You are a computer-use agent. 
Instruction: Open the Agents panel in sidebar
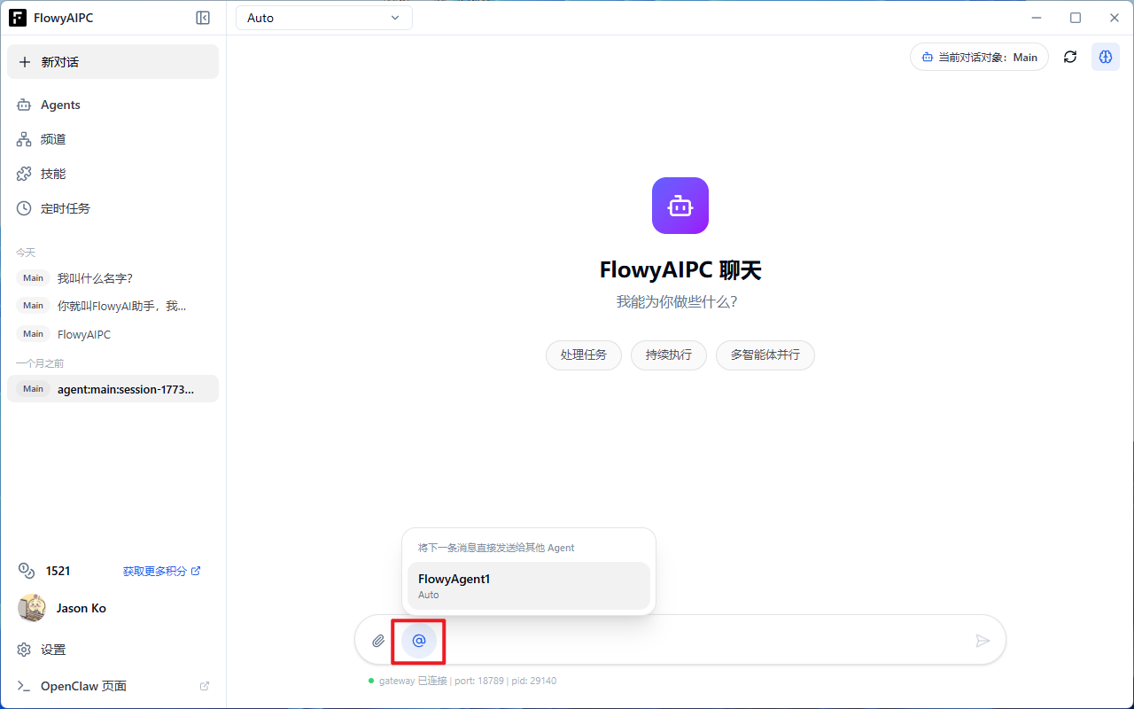pos(60,105)
